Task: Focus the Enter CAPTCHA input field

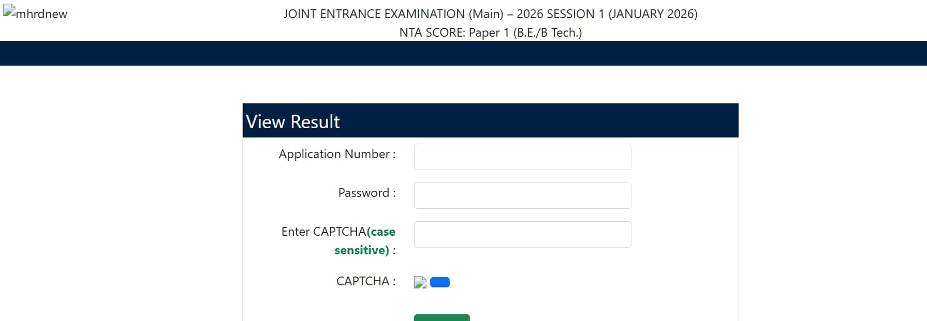Action: pos(522,234)
